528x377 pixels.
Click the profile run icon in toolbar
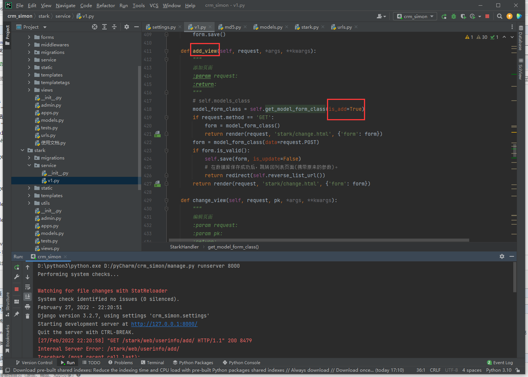coord(473,16)
